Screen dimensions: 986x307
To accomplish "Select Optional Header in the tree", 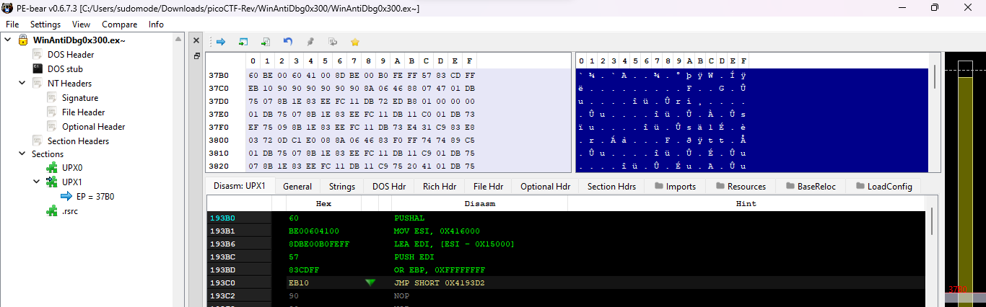I will point(93,127).
